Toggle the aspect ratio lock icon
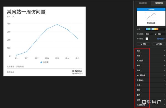 coord(155,34)
